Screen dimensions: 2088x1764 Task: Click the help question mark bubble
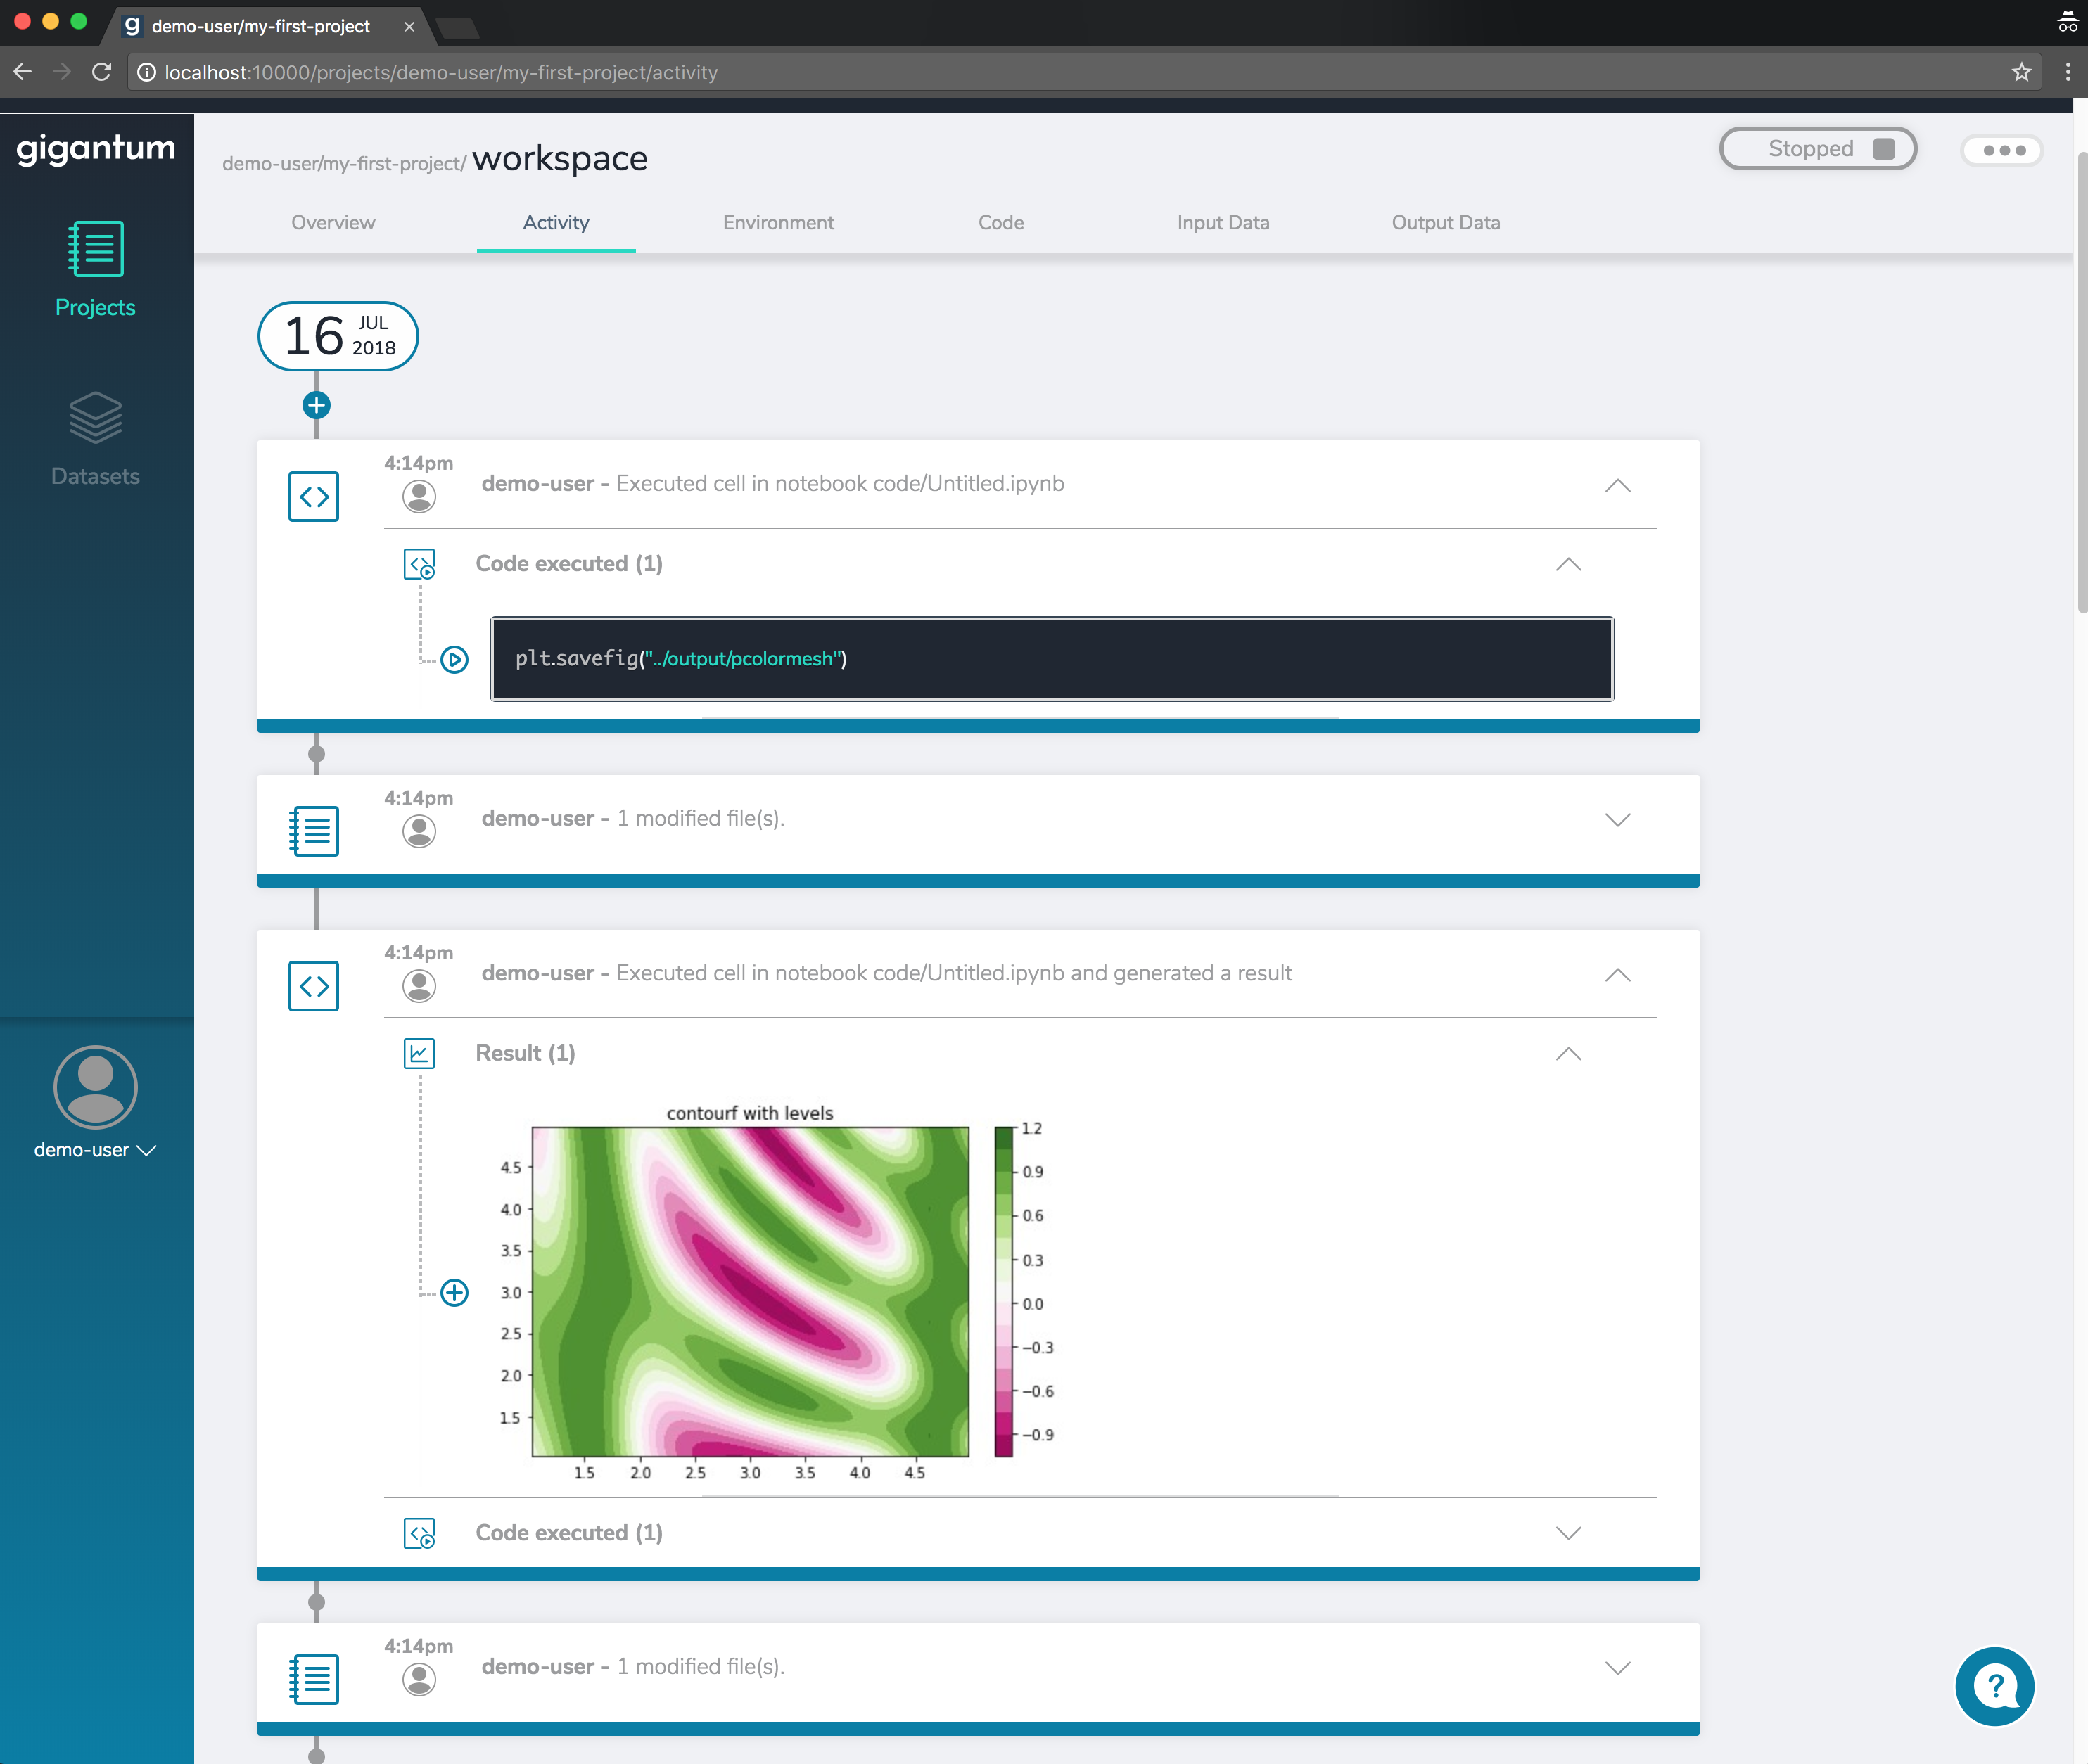[x=1994, y=1686]
